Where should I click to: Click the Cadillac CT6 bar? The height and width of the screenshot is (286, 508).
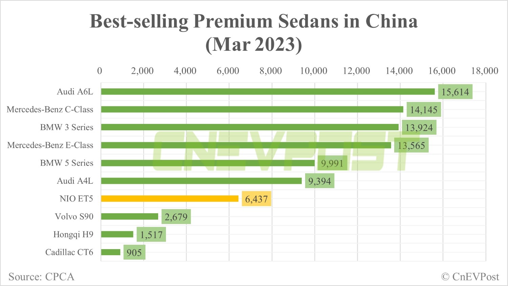pos(111,252)
